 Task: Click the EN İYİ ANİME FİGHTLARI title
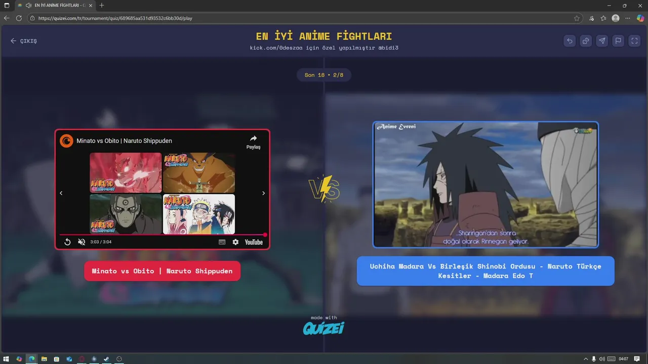324,36
